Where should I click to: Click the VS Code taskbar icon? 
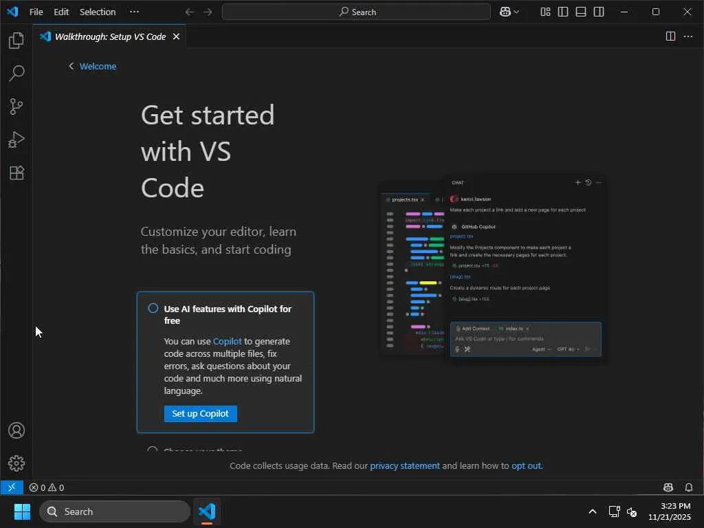(x=207, y=511)
